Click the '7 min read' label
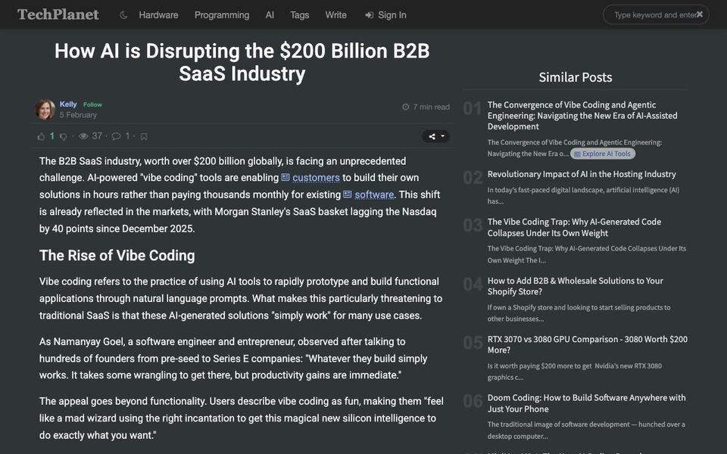The image size is (727, 454). 431,107
